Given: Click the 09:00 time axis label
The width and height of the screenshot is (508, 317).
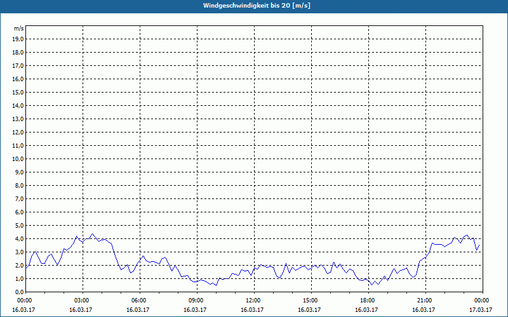Looking at the screenshot, I should (196, 301).
